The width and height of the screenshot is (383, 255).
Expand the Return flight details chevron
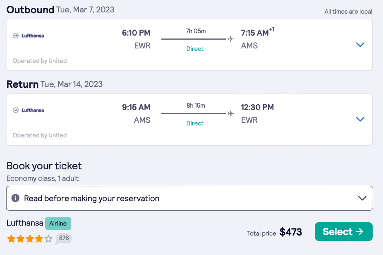(360, 119)
